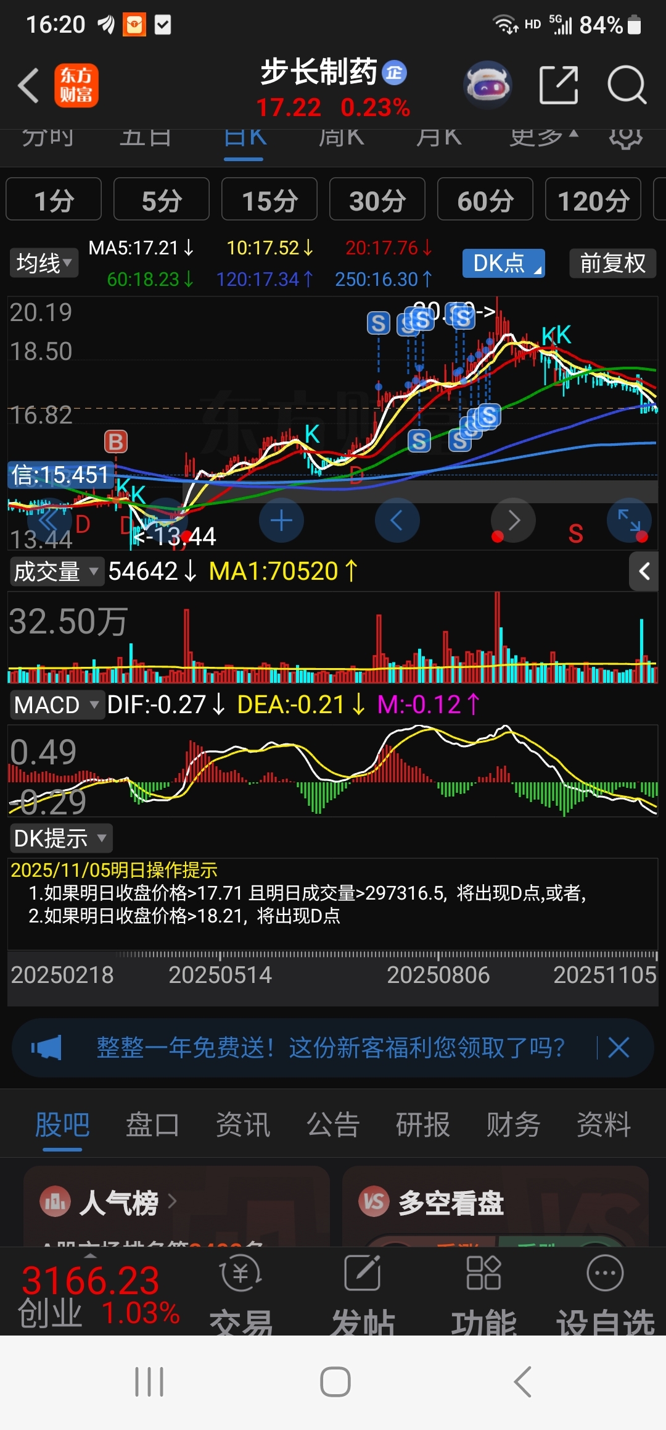Switch to the 周K tab
This screenshot has width=666, height=1430.
point(341,137)
